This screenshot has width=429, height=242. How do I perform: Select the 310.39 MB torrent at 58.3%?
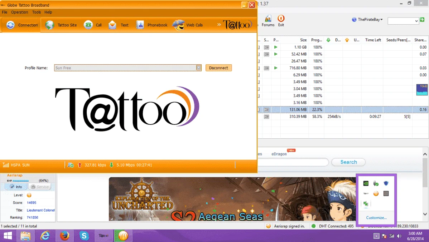343,117
